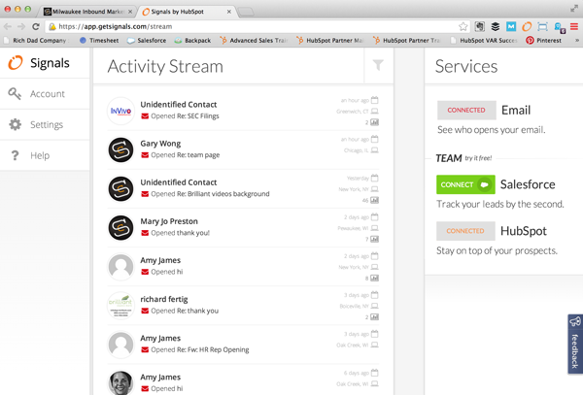This screenshot has height=395, width=583.
Task: Click the calendar icon in the SEC Filings row
Action: tap(375, 100)
